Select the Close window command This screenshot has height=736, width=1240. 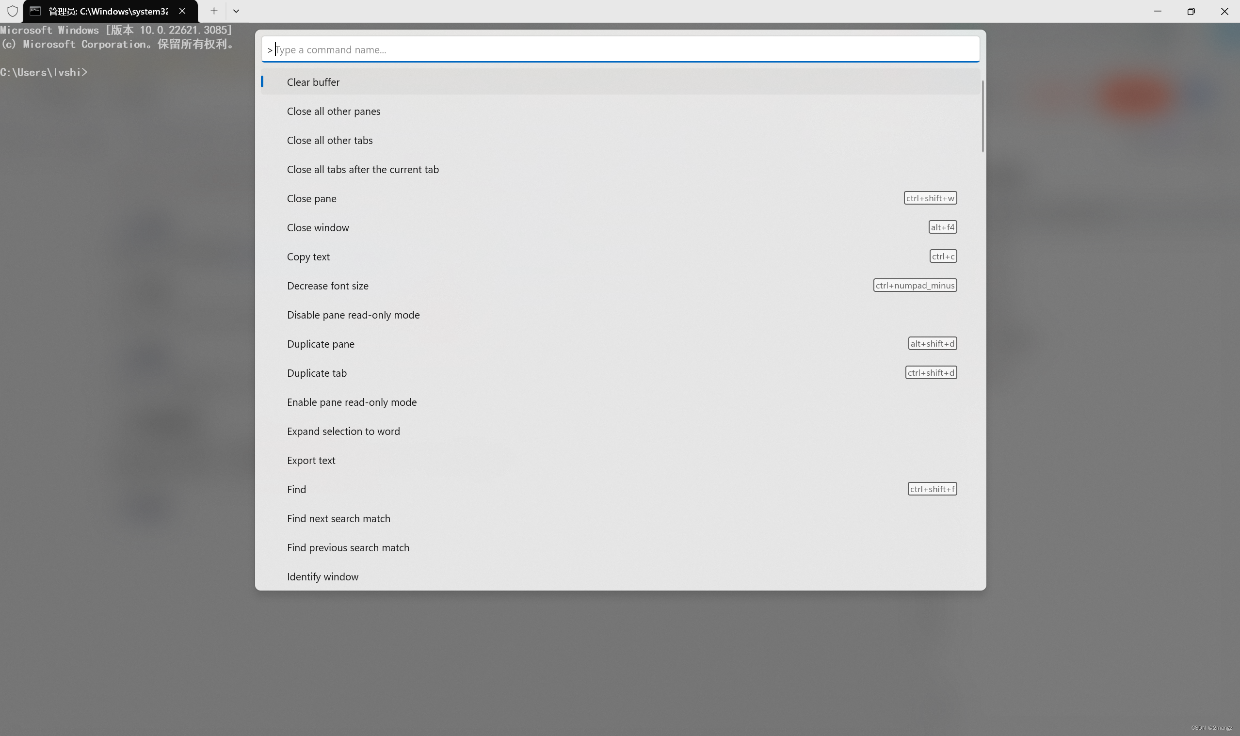point(620,228)
